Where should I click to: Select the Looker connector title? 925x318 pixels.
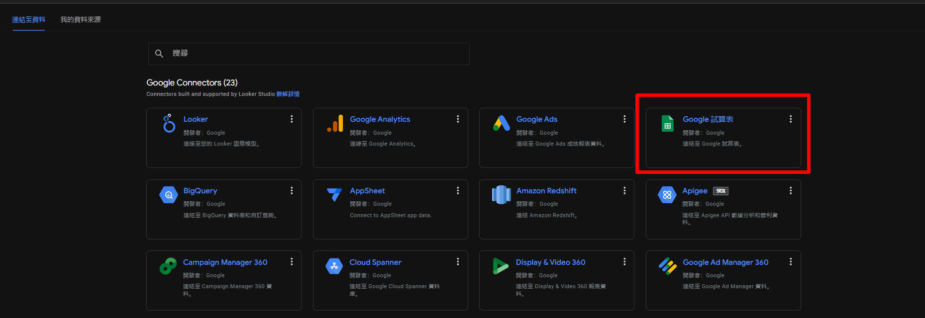[x=196, y=119]
